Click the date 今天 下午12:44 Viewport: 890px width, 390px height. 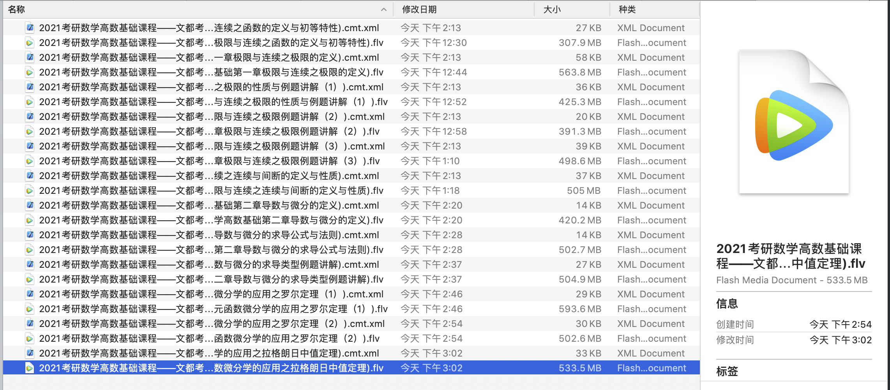click(x=434, y=72)
